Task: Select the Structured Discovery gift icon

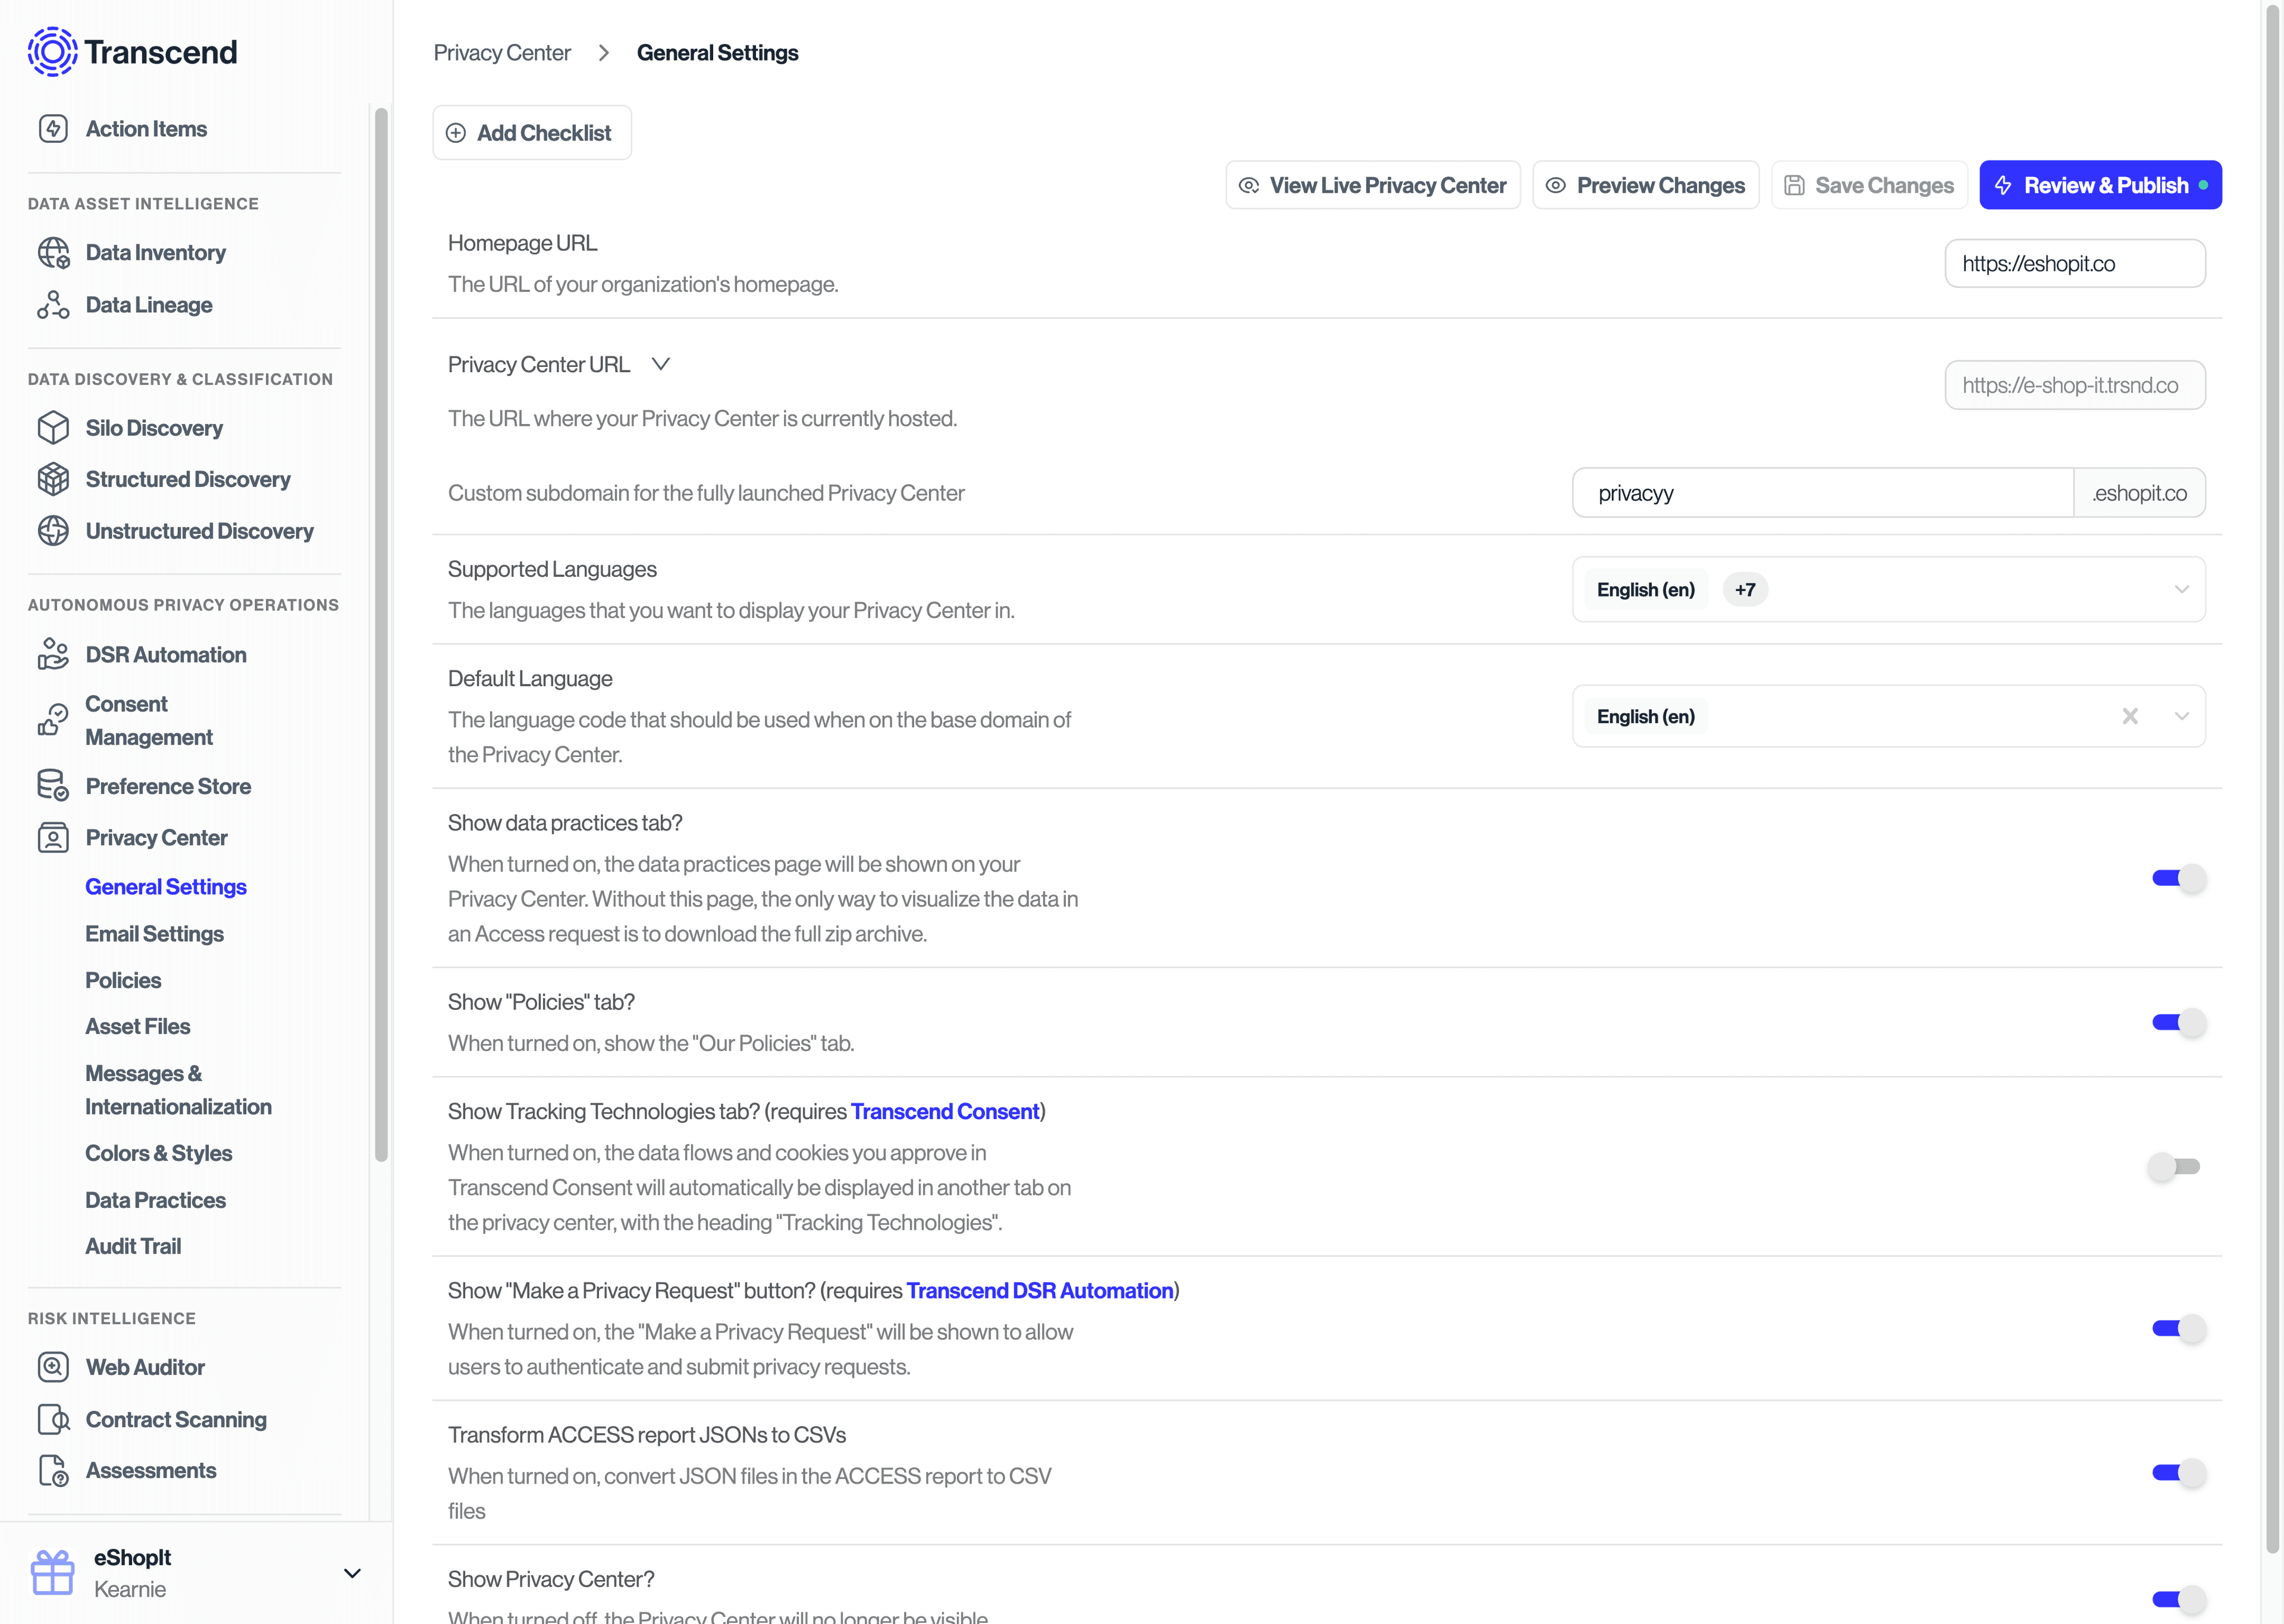Action: (53, 479)
